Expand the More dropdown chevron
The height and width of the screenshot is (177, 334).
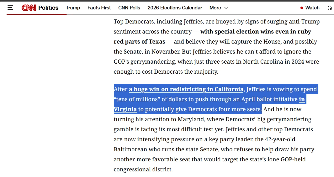coord(226,8)
